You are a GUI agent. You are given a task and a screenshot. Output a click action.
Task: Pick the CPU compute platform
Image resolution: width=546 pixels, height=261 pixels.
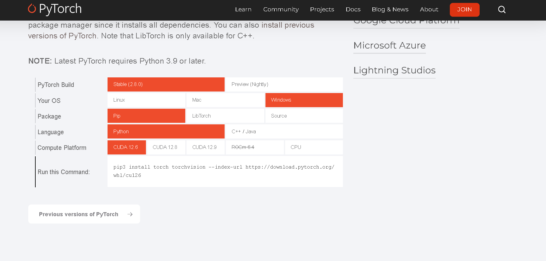click(x=314, y=147)
